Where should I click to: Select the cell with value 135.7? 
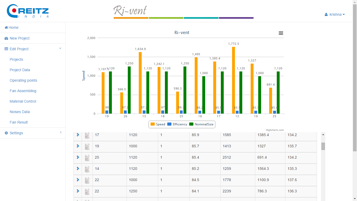(x=301, y=147)
